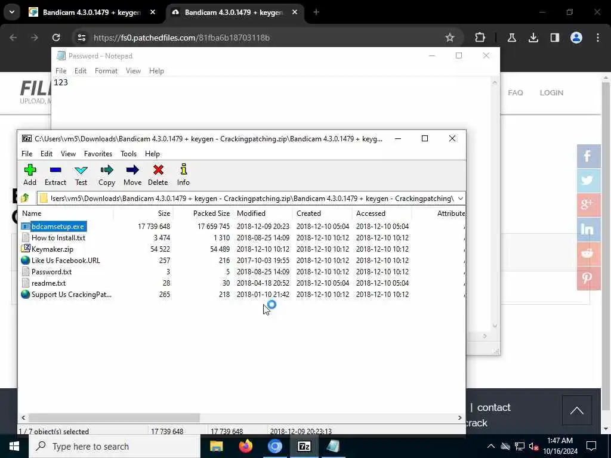Open the 7-Zip Tools menu
The height and width of the screenshot is (458, 611).
click(x=128, y=153)
